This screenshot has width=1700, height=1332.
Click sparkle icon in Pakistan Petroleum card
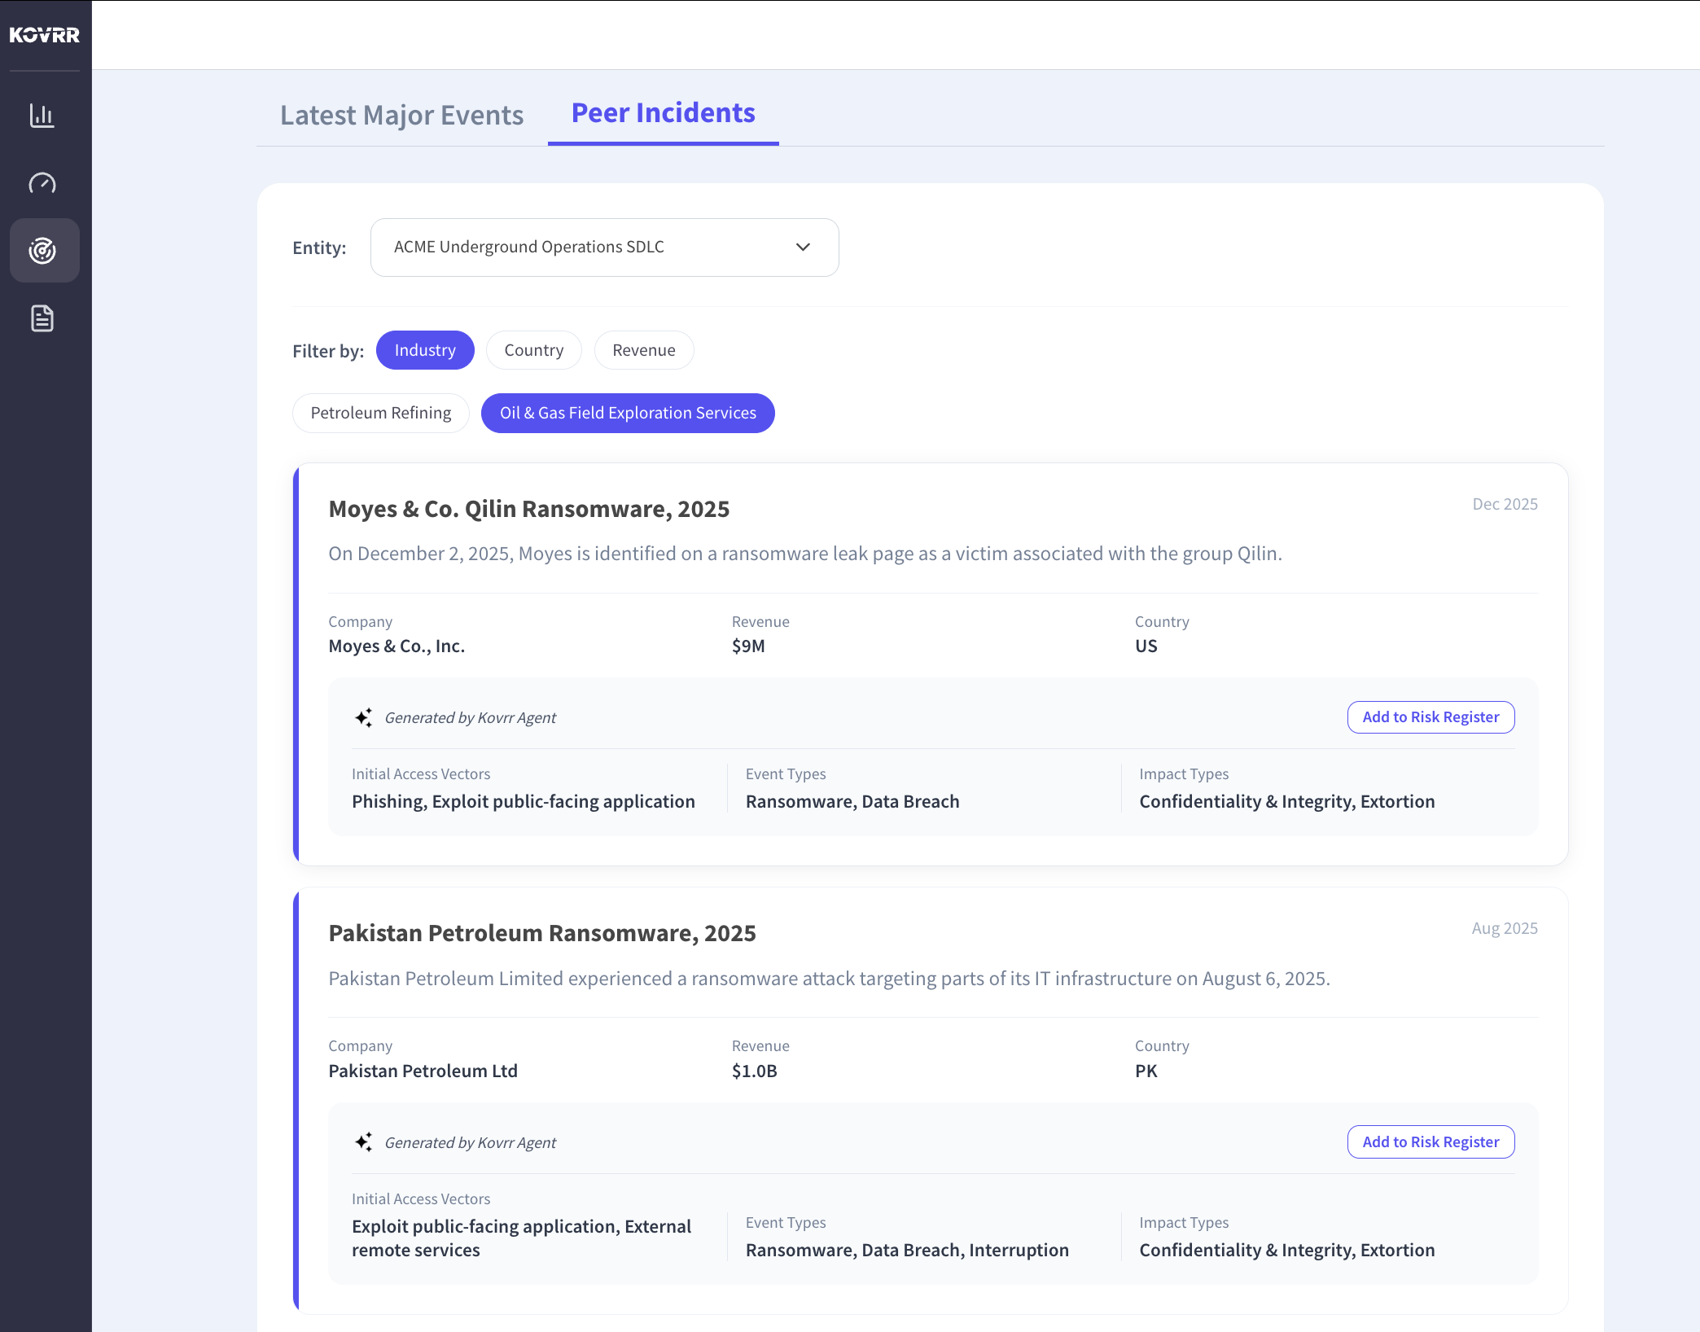click(364, 1141)
